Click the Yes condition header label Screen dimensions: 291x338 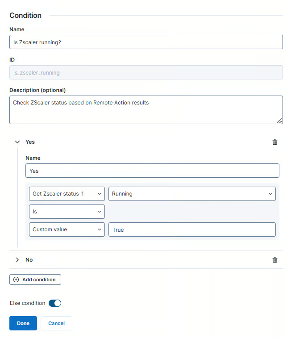[30, 142]
